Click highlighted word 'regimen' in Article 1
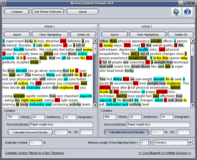197x160 pixels. click(x=66, y=88)
